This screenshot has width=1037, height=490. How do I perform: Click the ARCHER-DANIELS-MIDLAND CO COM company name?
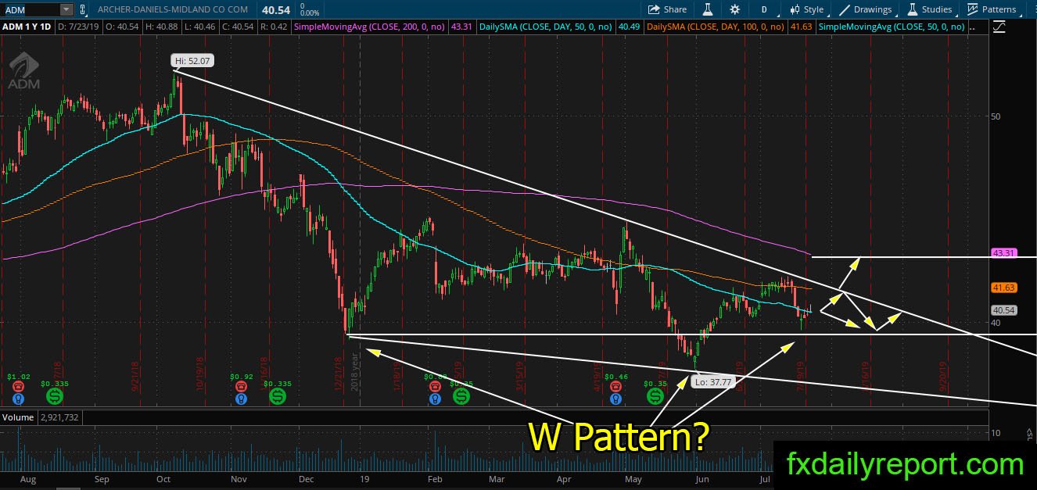click(x=174, y=9)
